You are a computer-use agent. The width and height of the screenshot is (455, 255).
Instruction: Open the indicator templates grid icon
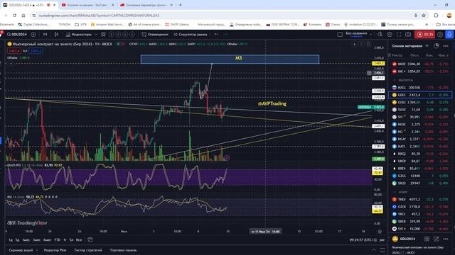[103, 35]
